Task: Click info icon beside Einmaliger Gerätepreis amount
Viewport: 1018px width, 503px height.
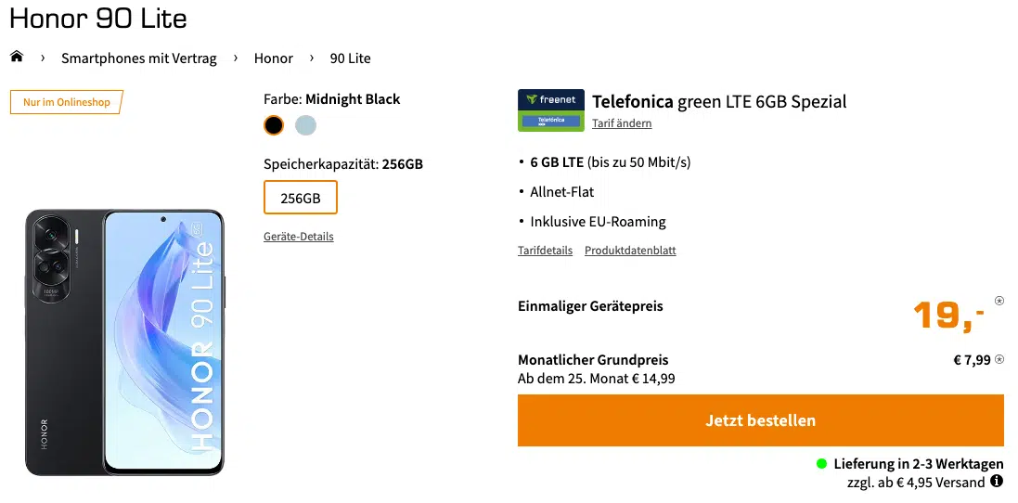Action: pos(999,301)
